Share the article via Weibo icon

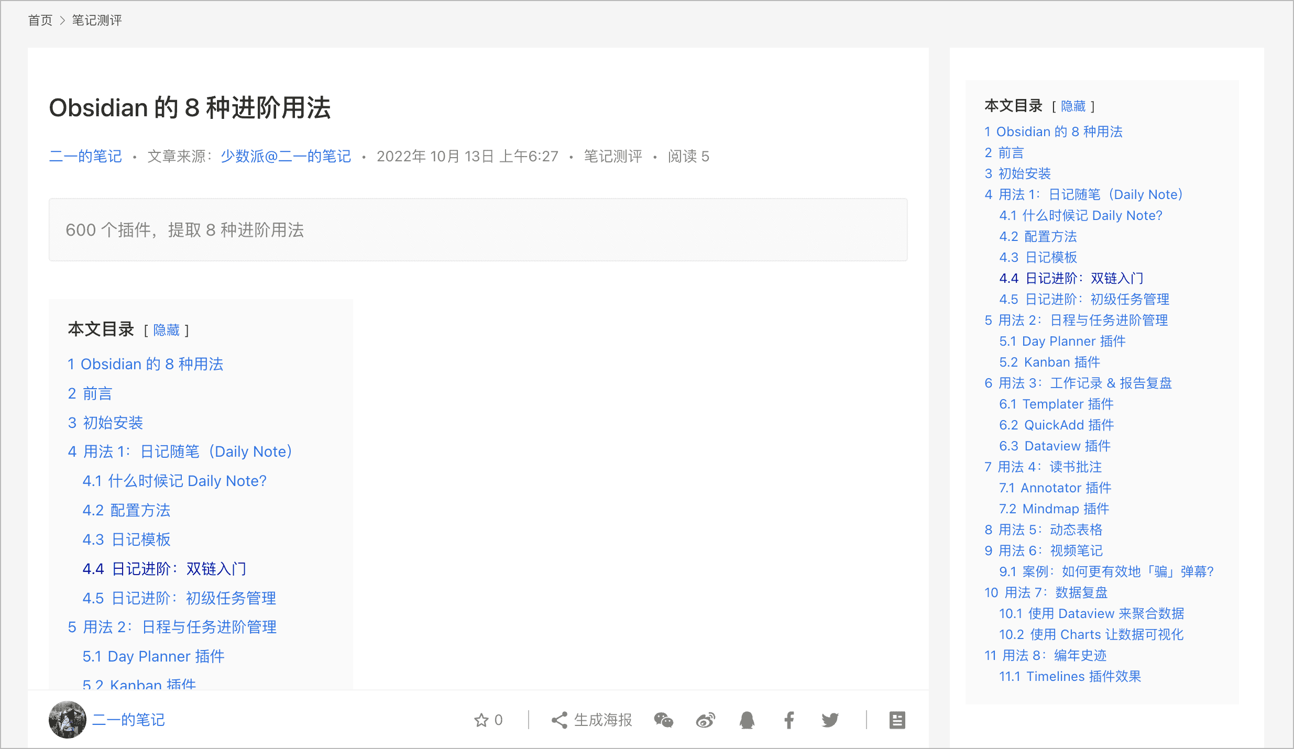point(705,720)
